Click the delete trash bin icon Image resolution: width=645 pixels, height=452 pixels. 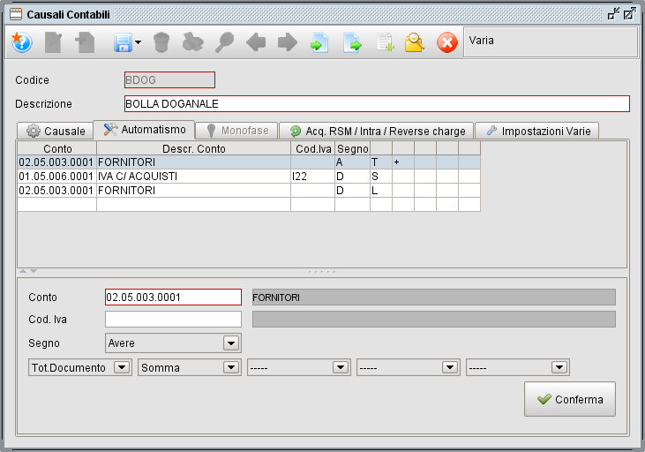pyautogui.click(x=161, y=42)
